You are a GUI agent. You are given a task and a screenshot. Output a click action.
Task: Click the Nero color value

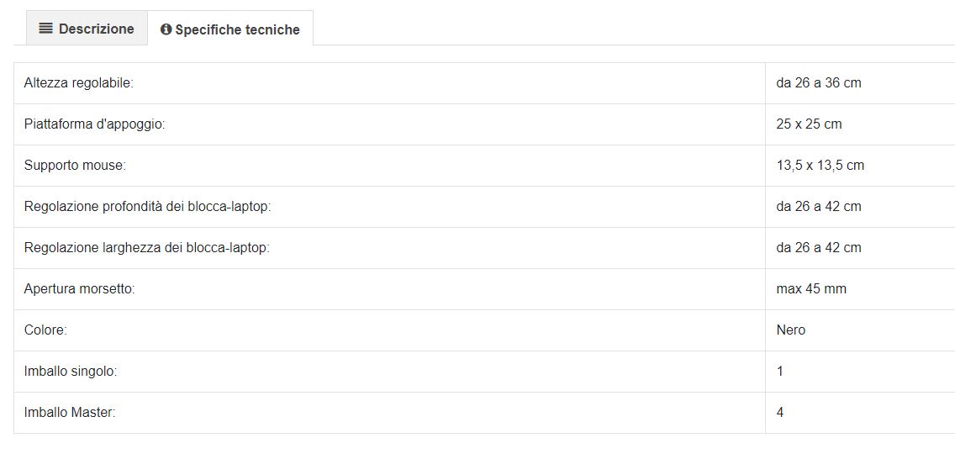coord(790,330)
